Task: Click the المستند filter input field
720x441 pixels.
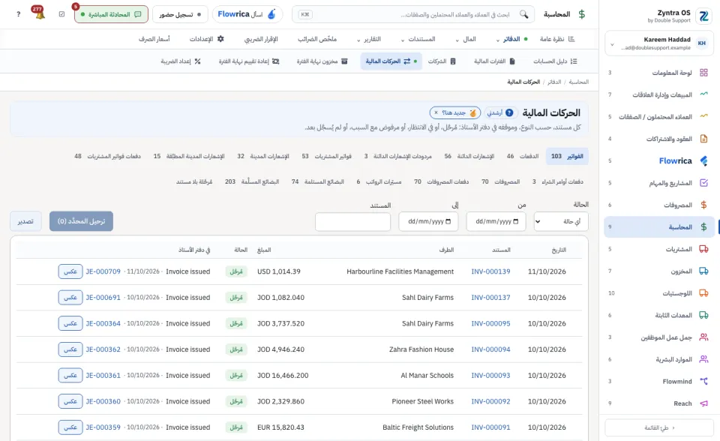Action: (352, 221)
